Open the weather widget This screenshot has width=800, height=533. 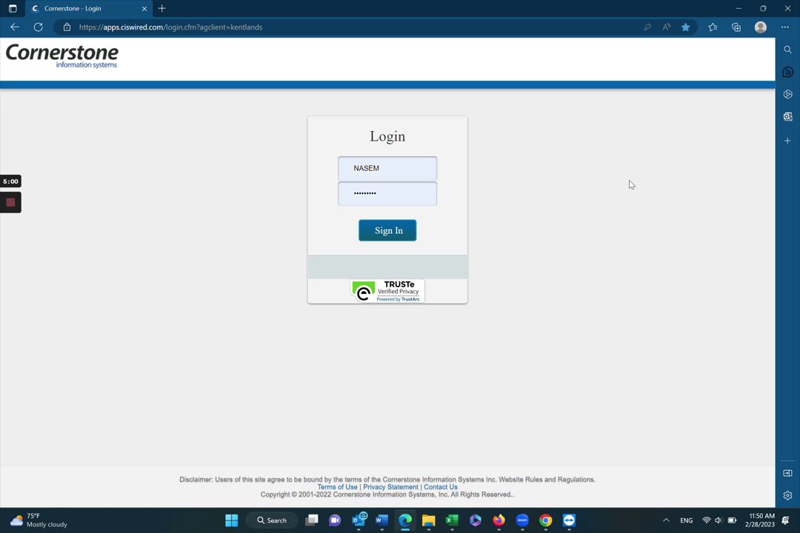pyautogui.click(x=39, y=520)
